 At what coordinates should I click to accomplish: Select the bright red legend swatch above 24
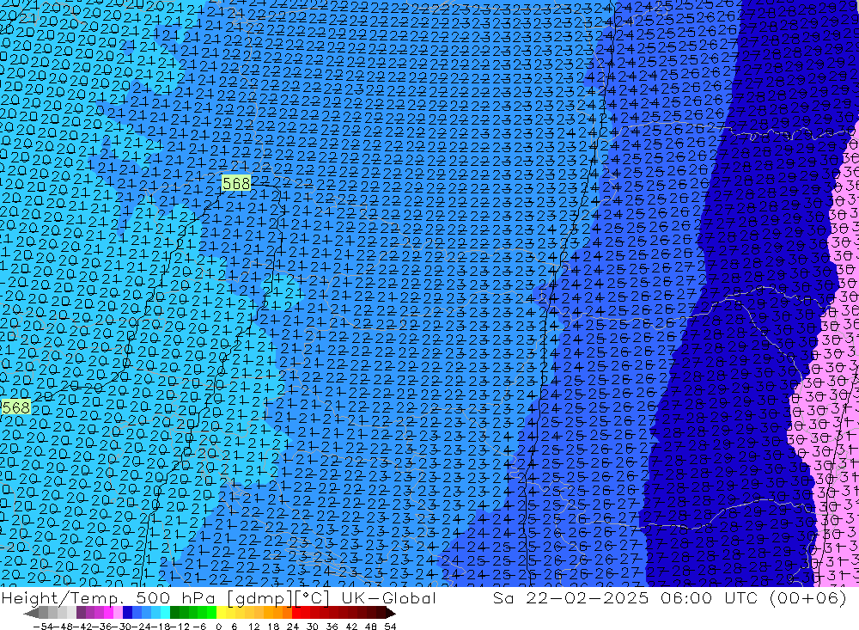point(296,613)
